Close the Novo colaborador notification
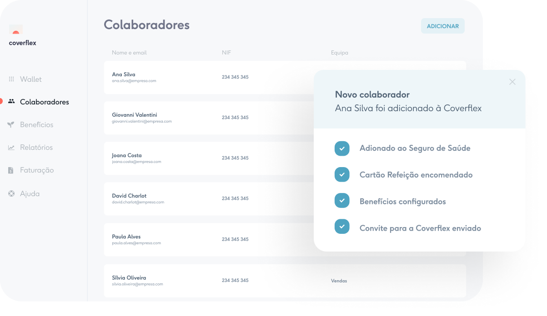 [x=512, y=82]
